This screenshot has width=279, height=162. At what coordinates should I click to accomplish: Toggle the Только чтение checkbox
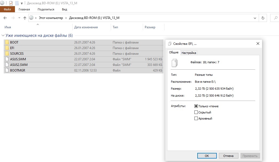tap(196, 106)
